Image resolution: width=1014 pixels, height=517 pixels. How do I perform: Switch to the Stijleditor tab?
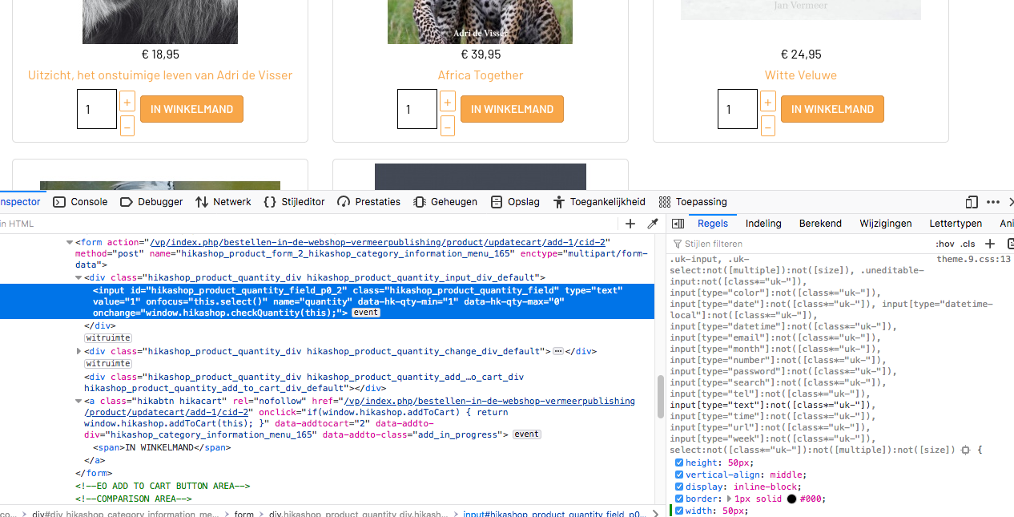(x=294, y=202)
